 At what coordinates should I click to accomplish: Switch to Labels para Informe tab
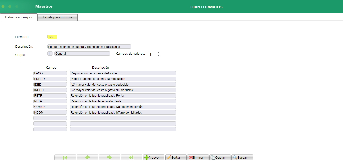pos(58,17)
